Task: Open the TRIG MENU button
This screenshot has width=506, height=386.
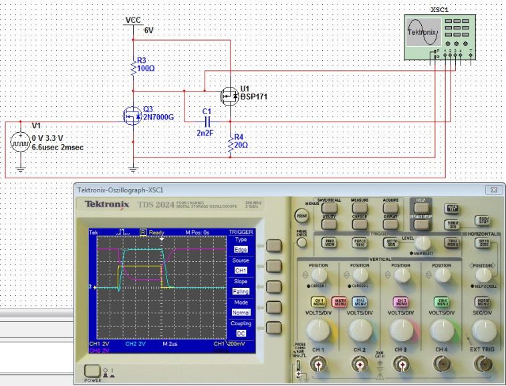Action: (451, 242)
